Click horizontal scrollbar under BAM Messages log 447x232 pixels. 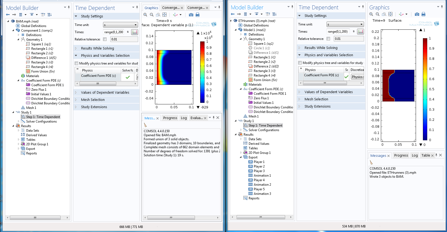coord(171,218)
